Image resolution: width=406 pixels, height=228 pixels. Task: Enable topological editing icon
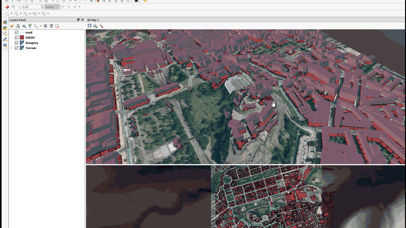pyautogui.click(x=63, y=7)
